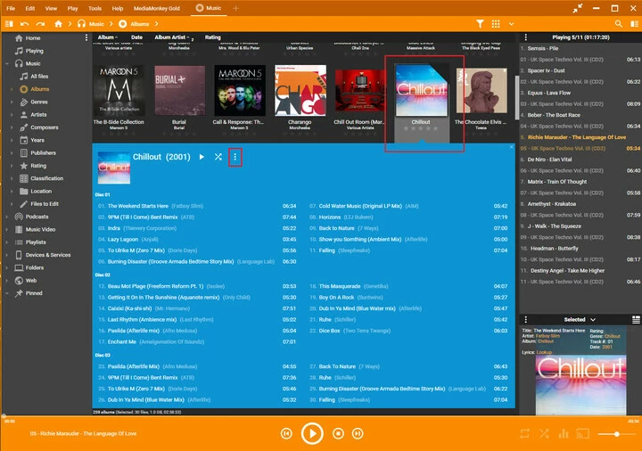Open the Selected panel three-dot menu

(526, 319)
